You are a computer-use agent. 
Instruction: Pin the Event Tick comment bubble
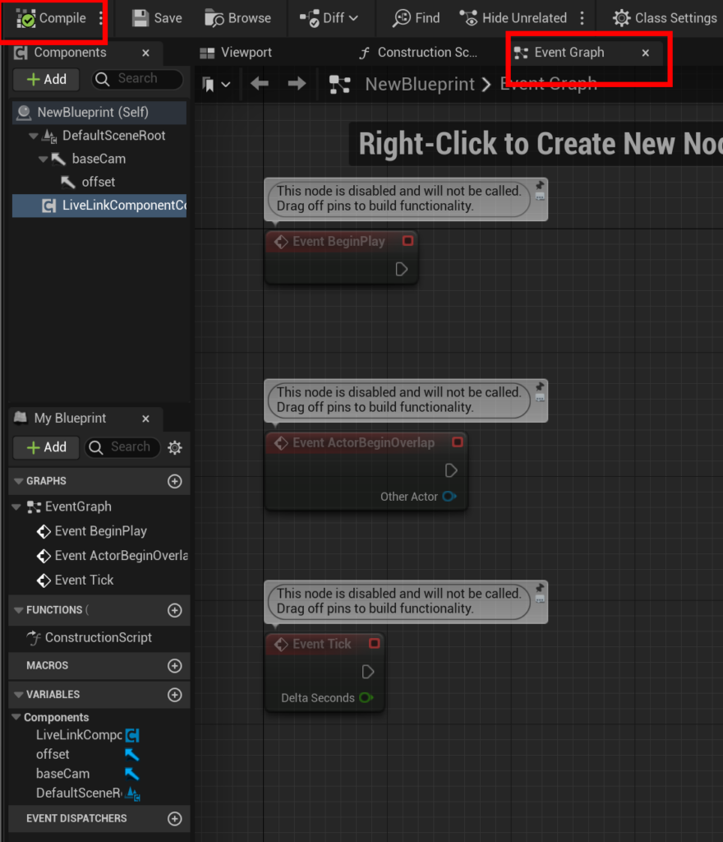tap(540, 588)
